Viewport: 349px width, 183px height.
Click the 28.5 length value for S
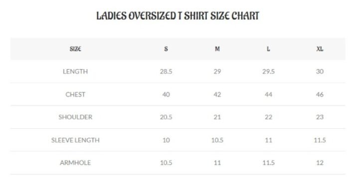coord(166,72)
